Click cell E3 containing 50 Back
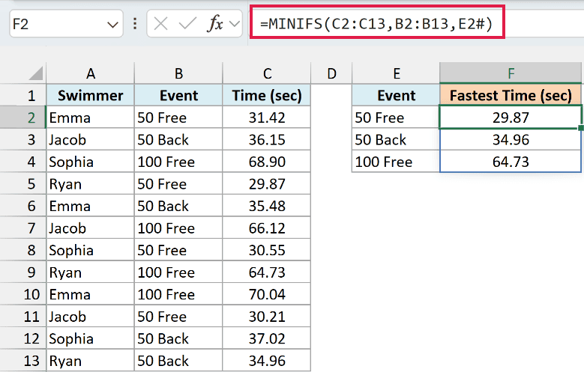Screen dimensions: 584x372 tap(397, 139)
